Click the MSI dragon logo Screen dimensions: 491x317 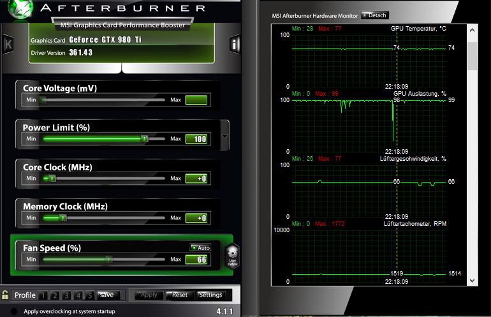click(x=20, y=9)
